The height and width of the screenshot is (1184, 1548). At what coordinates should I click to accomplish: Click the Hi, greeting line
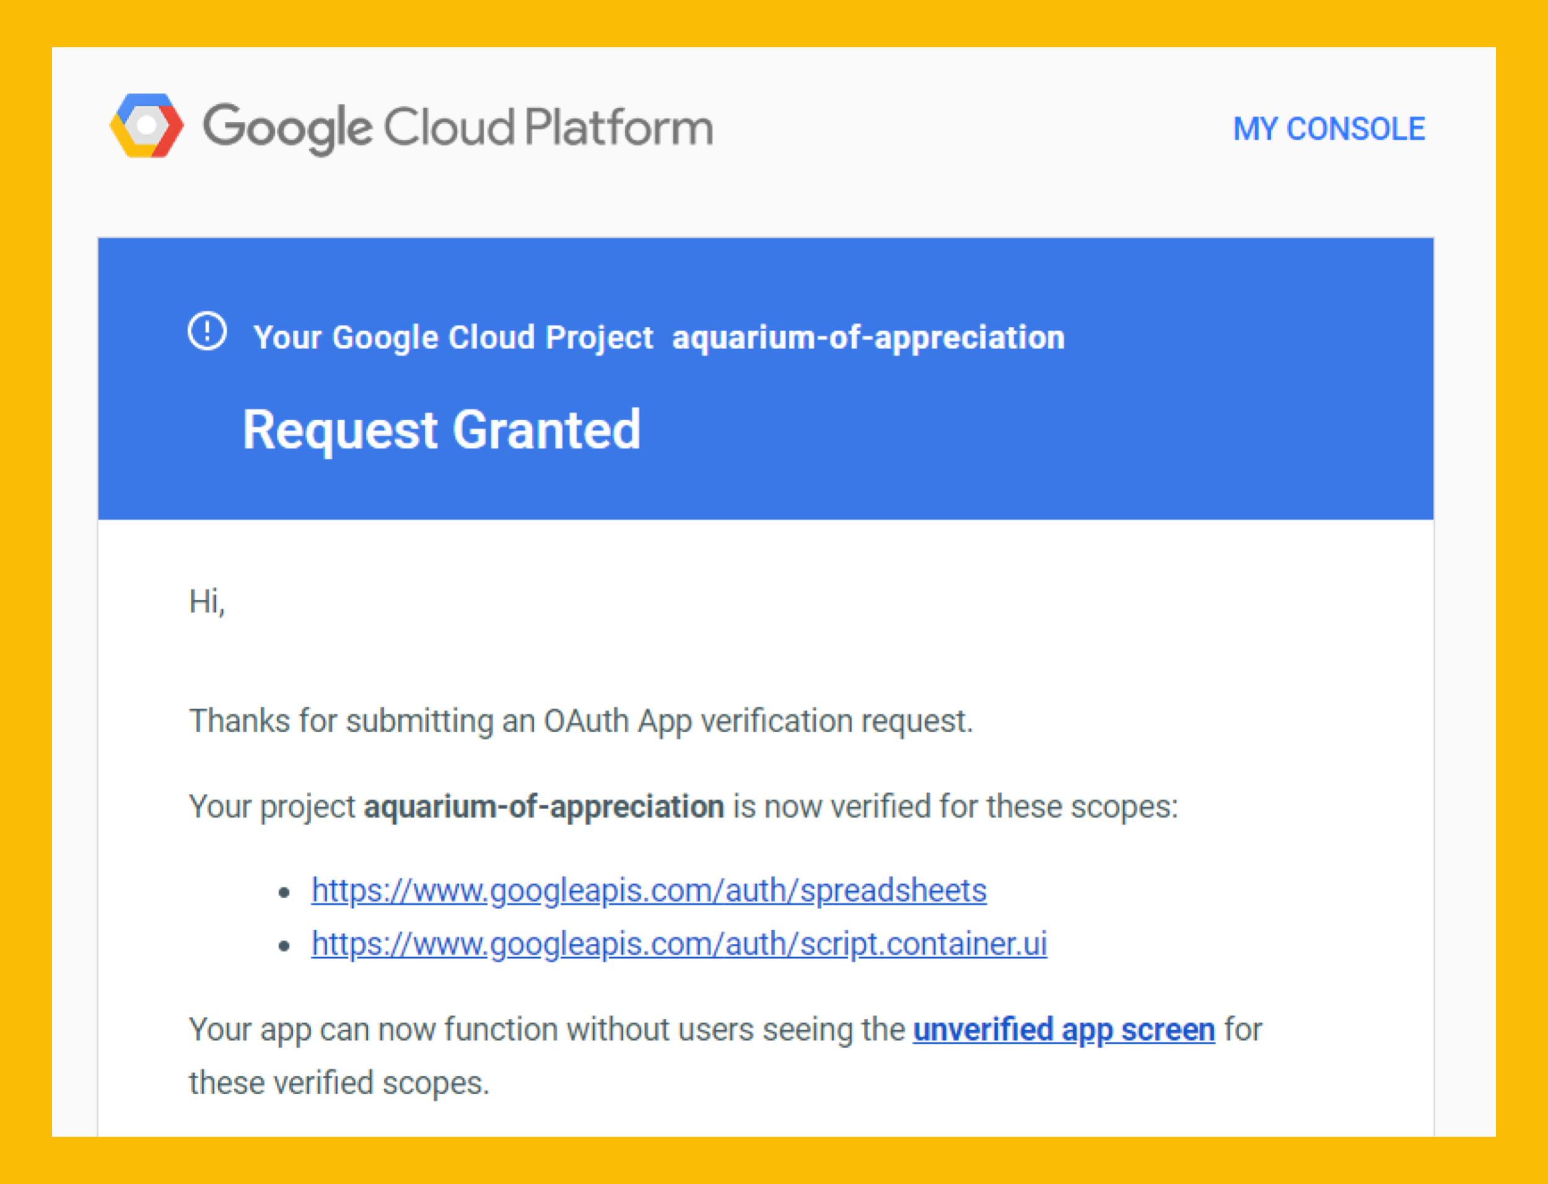pyautogui.click(x=207, y=603)
